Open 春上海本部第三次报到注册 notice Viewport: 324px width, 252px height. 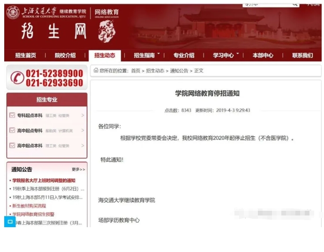pos(49,223)
